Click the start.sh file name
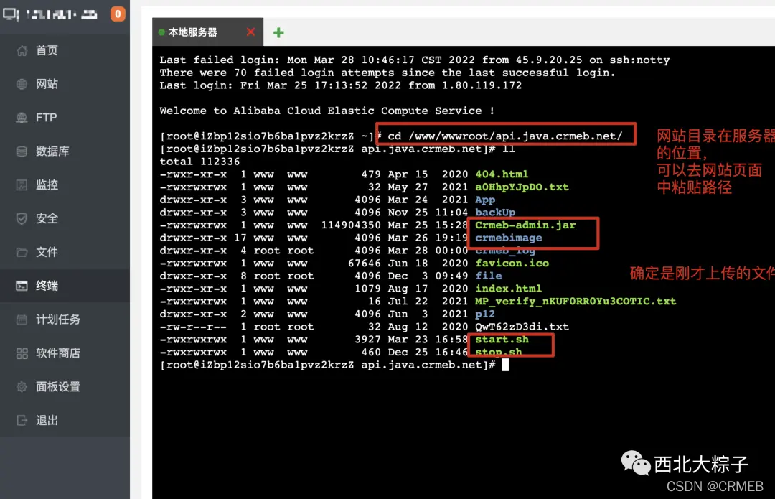Viewport: 775px width, 499px height. (x=502, y=340)
